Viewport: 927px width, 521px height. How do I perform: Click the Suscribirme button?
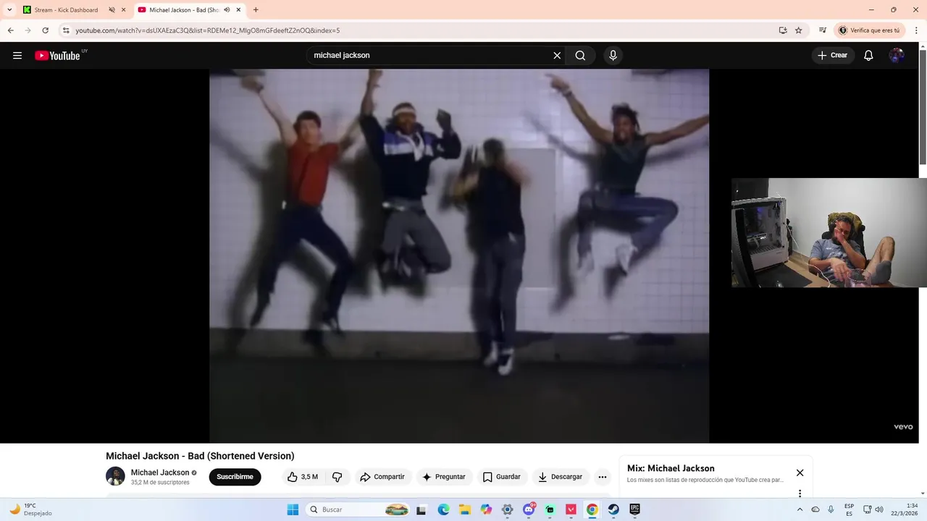click(x=235, y=477)
